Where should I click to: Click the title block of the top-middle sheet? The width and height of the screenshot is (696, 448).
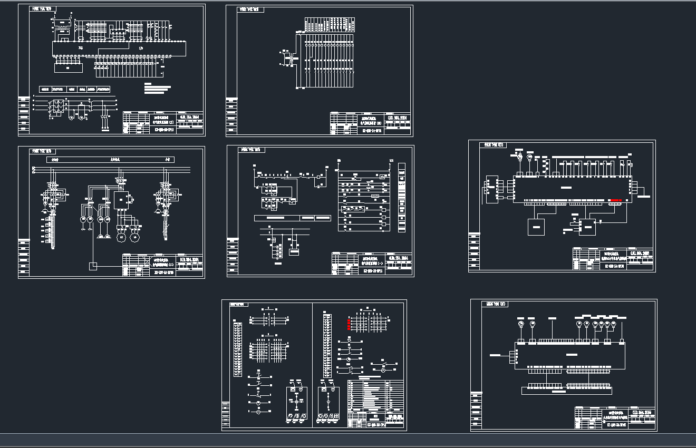click(371, 123)
